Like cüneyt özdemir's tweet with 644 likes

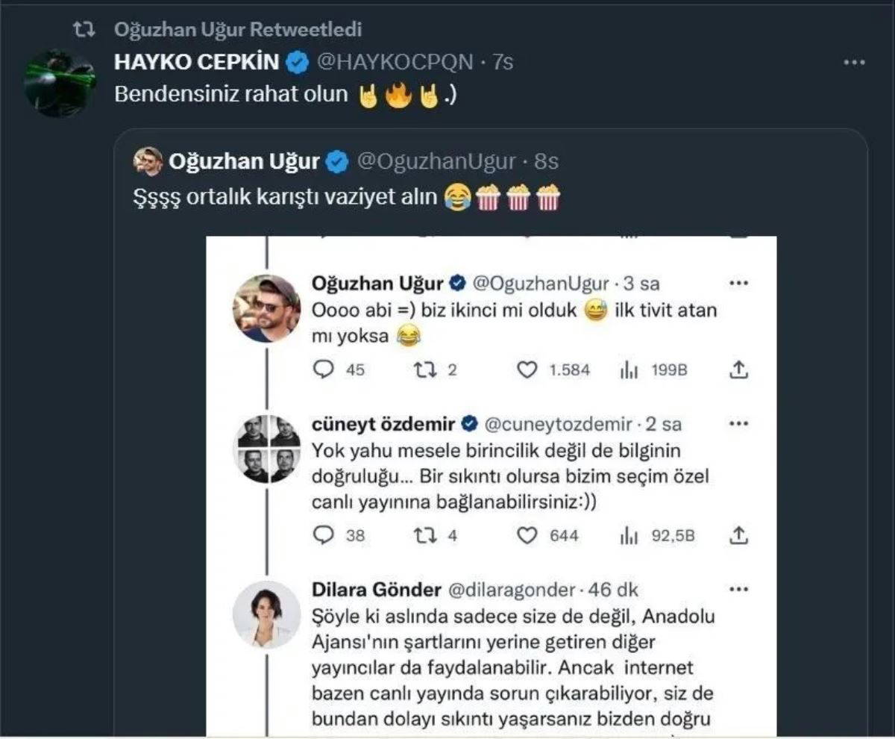(527, 534)
